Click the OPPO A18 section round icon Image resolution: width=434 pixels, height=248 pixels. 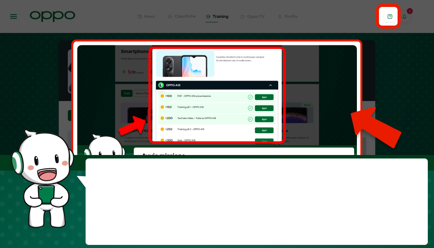coord(161,85)
